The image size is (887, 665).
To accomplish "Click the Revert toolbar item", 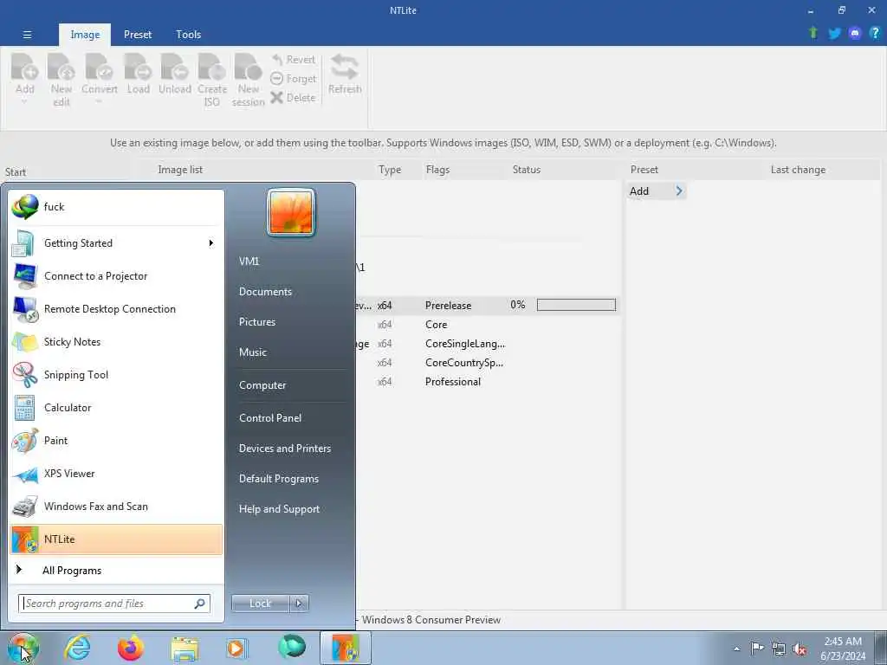I will [293, 60].
